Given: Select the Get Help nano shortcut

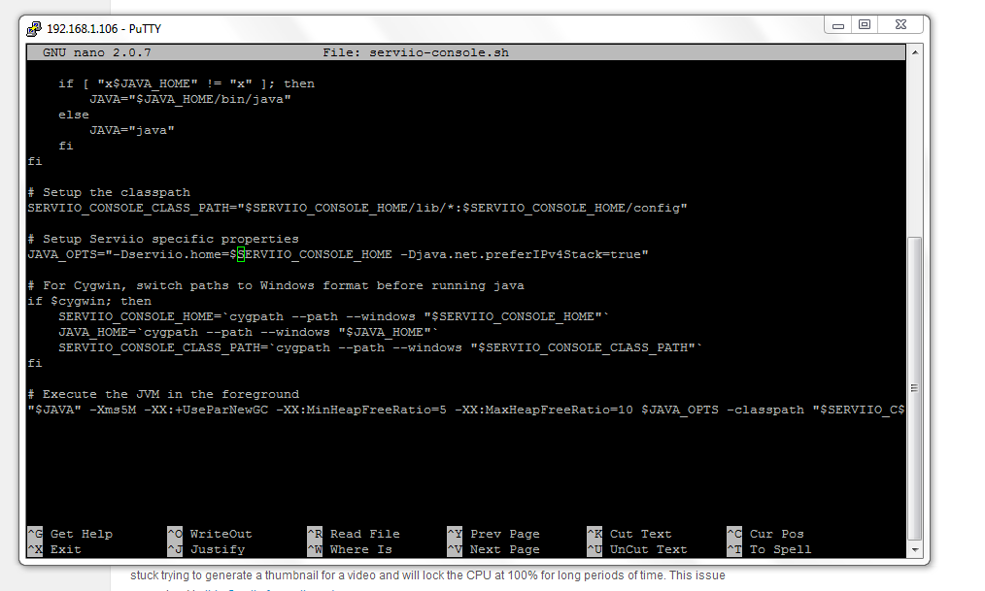Looking at the screenshot, I should (x=78, y=533).
